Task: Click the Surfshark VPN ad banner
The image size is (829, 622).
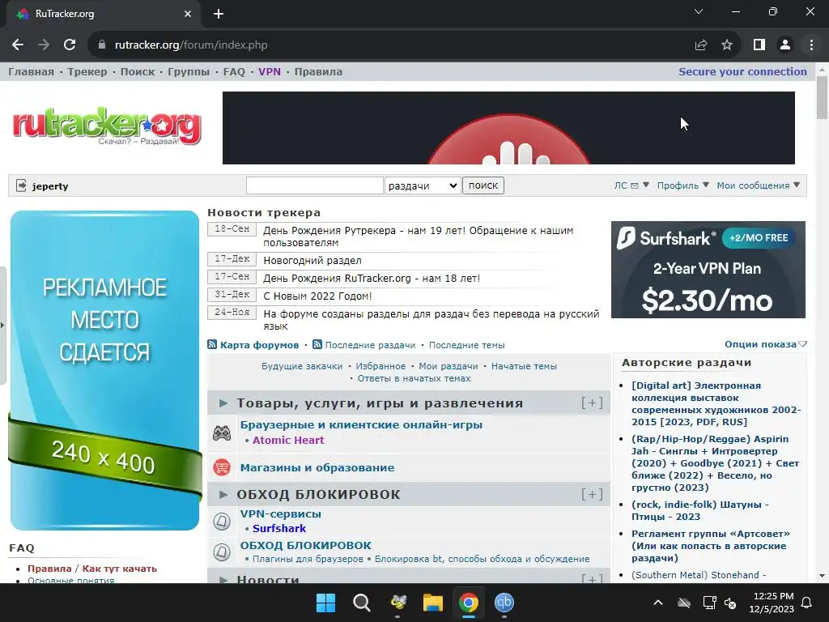Action: [708, 270]
